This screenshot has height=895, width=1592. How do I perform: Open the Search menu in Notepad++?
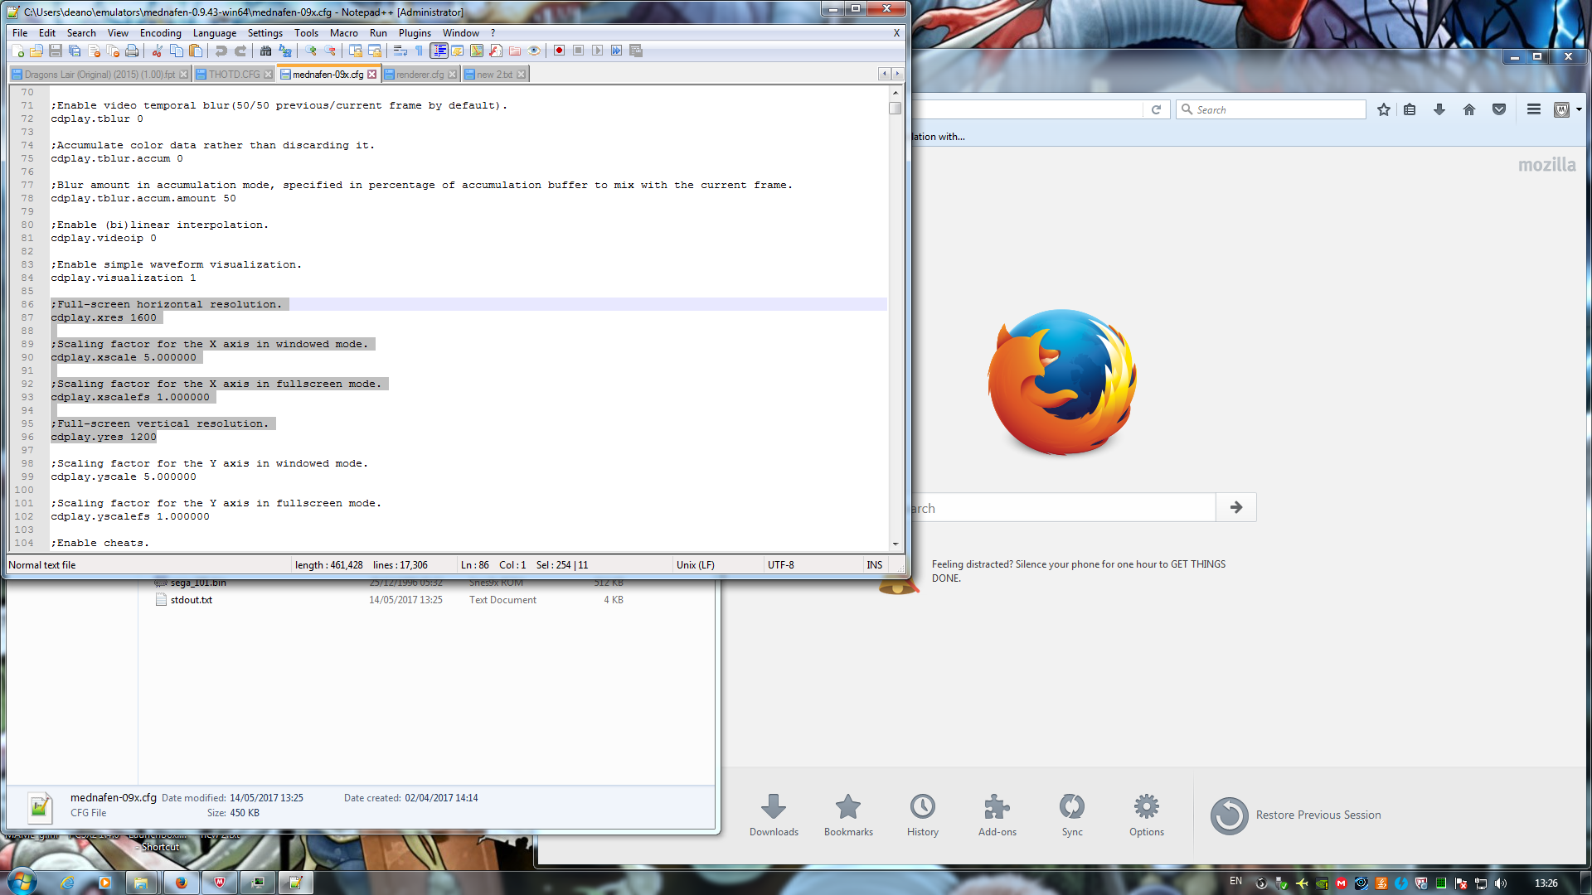(x=81, y=33)
